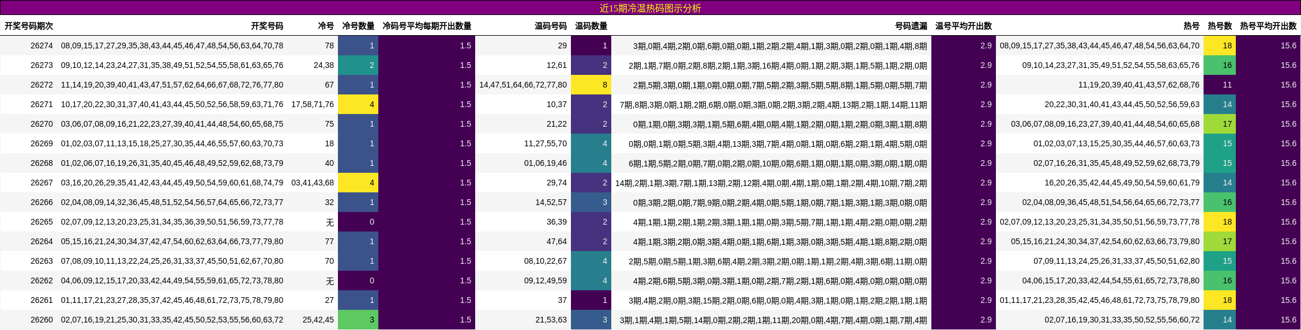Viewport: 1301px width, 330px height.
Task: Click the 冷号数量 column header
Action: (x=358, y=26)
